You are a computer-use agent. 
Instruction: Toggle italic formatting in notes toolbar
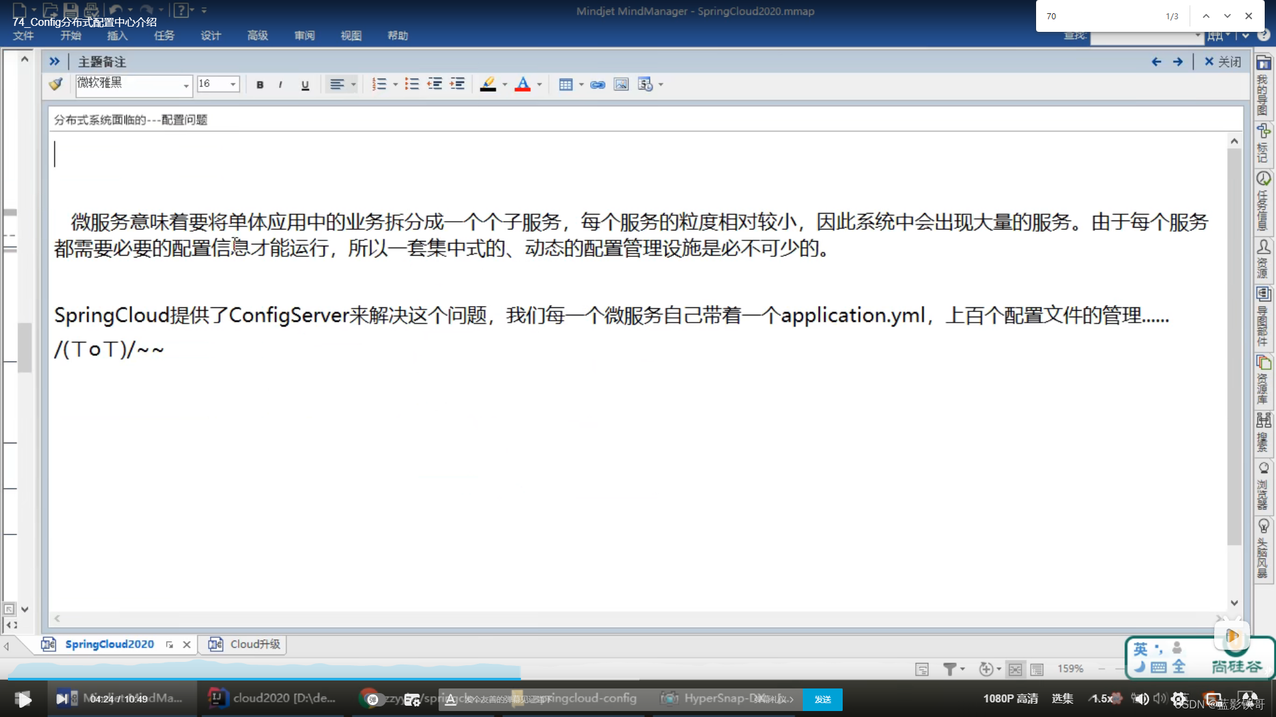[280, 85]
